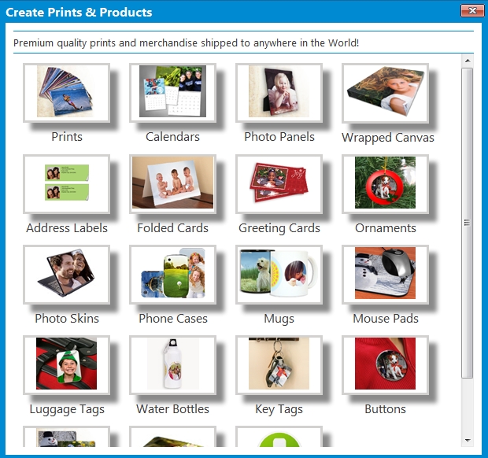Click the vertical scrollbar thumb
Viewport: 488px width, 458px height.
click(468, 223)
